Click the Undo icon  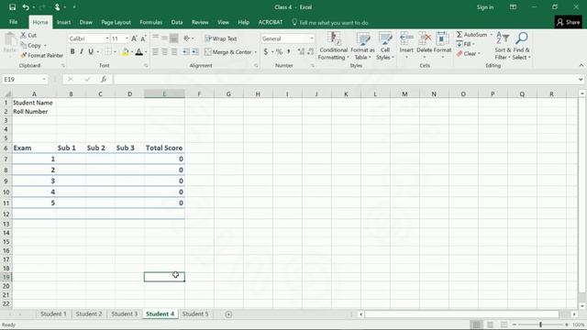point(26,7)
